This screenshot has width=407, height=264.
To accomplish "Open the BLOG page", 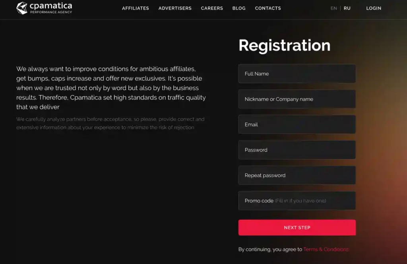I will click(239, 8).
